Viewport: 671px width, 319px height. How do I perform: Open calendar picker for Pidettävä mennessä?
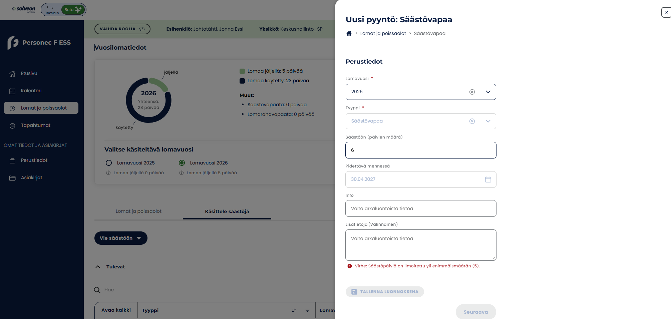point(488,179)
